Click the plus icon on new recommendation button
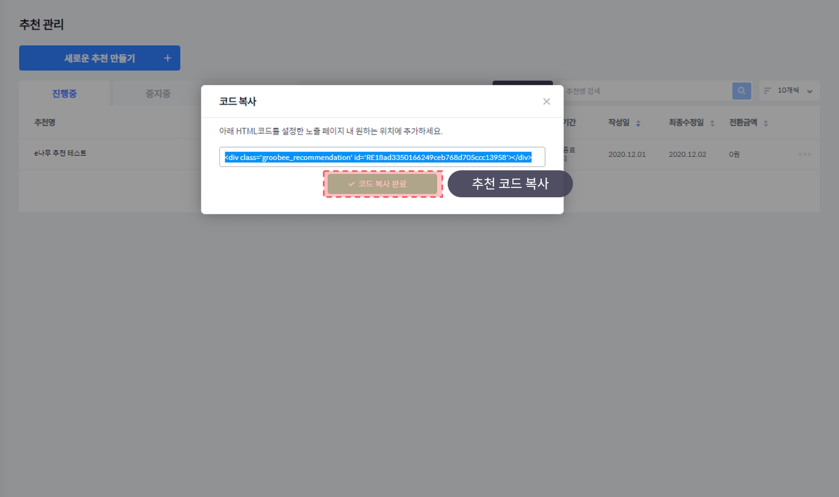The image size is (839, 497). click(x=168, y=58)
